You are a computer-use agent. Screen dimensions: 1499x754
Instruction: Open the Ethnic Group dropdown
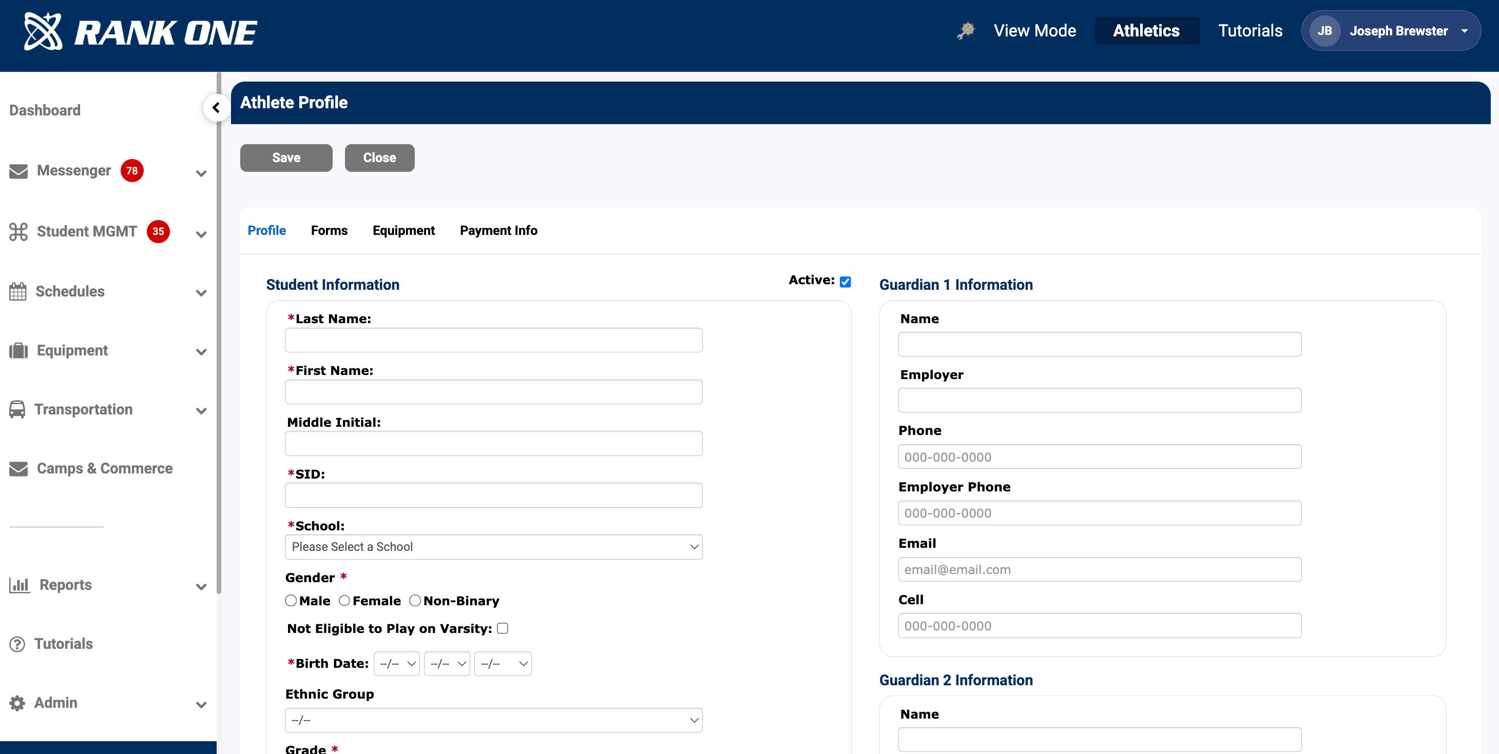493,720
